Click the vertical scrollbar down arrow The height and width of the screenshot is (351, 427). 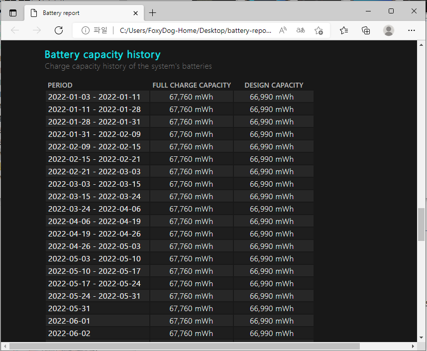pos(422,337)
